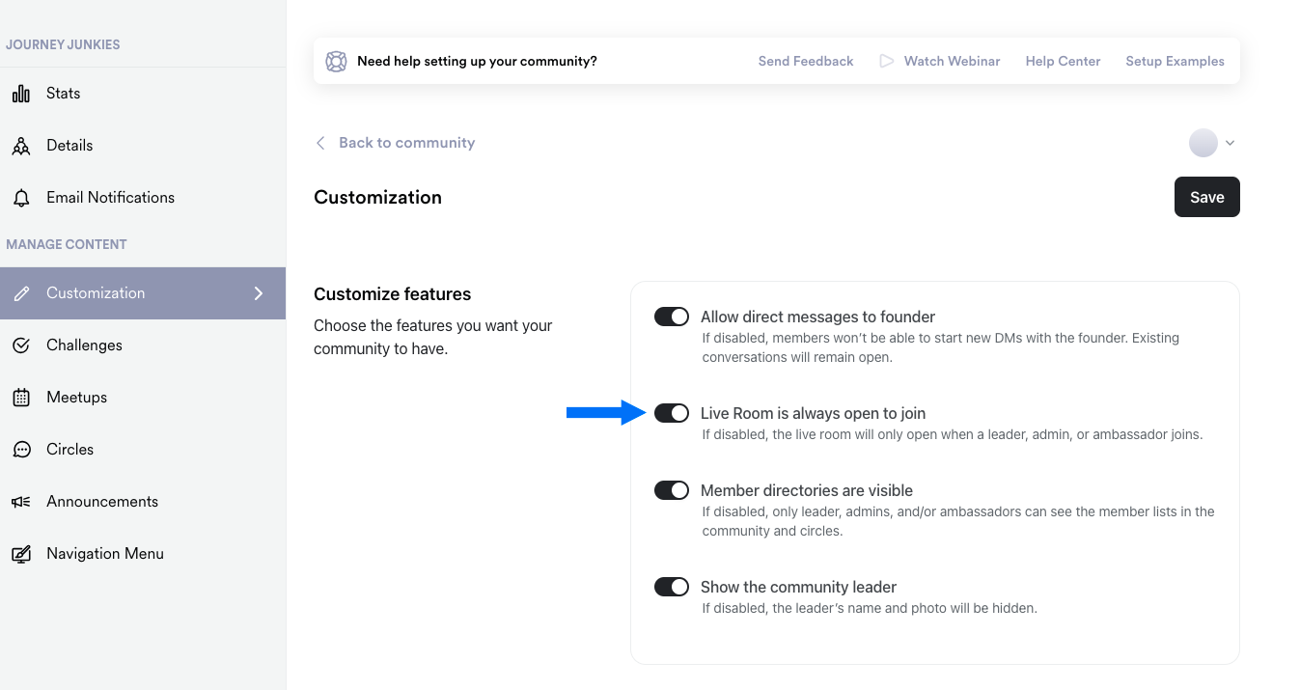The image size is (1300, 690).
Task: Click the Meetups calendar icon
Action: coord(20,398)
